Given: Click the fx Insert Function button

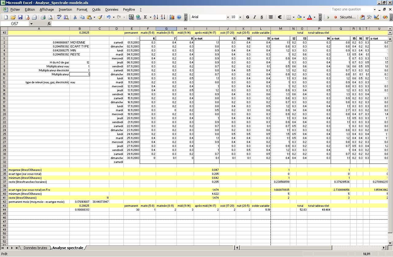Looking at the screenshot, I should (49, 24).
